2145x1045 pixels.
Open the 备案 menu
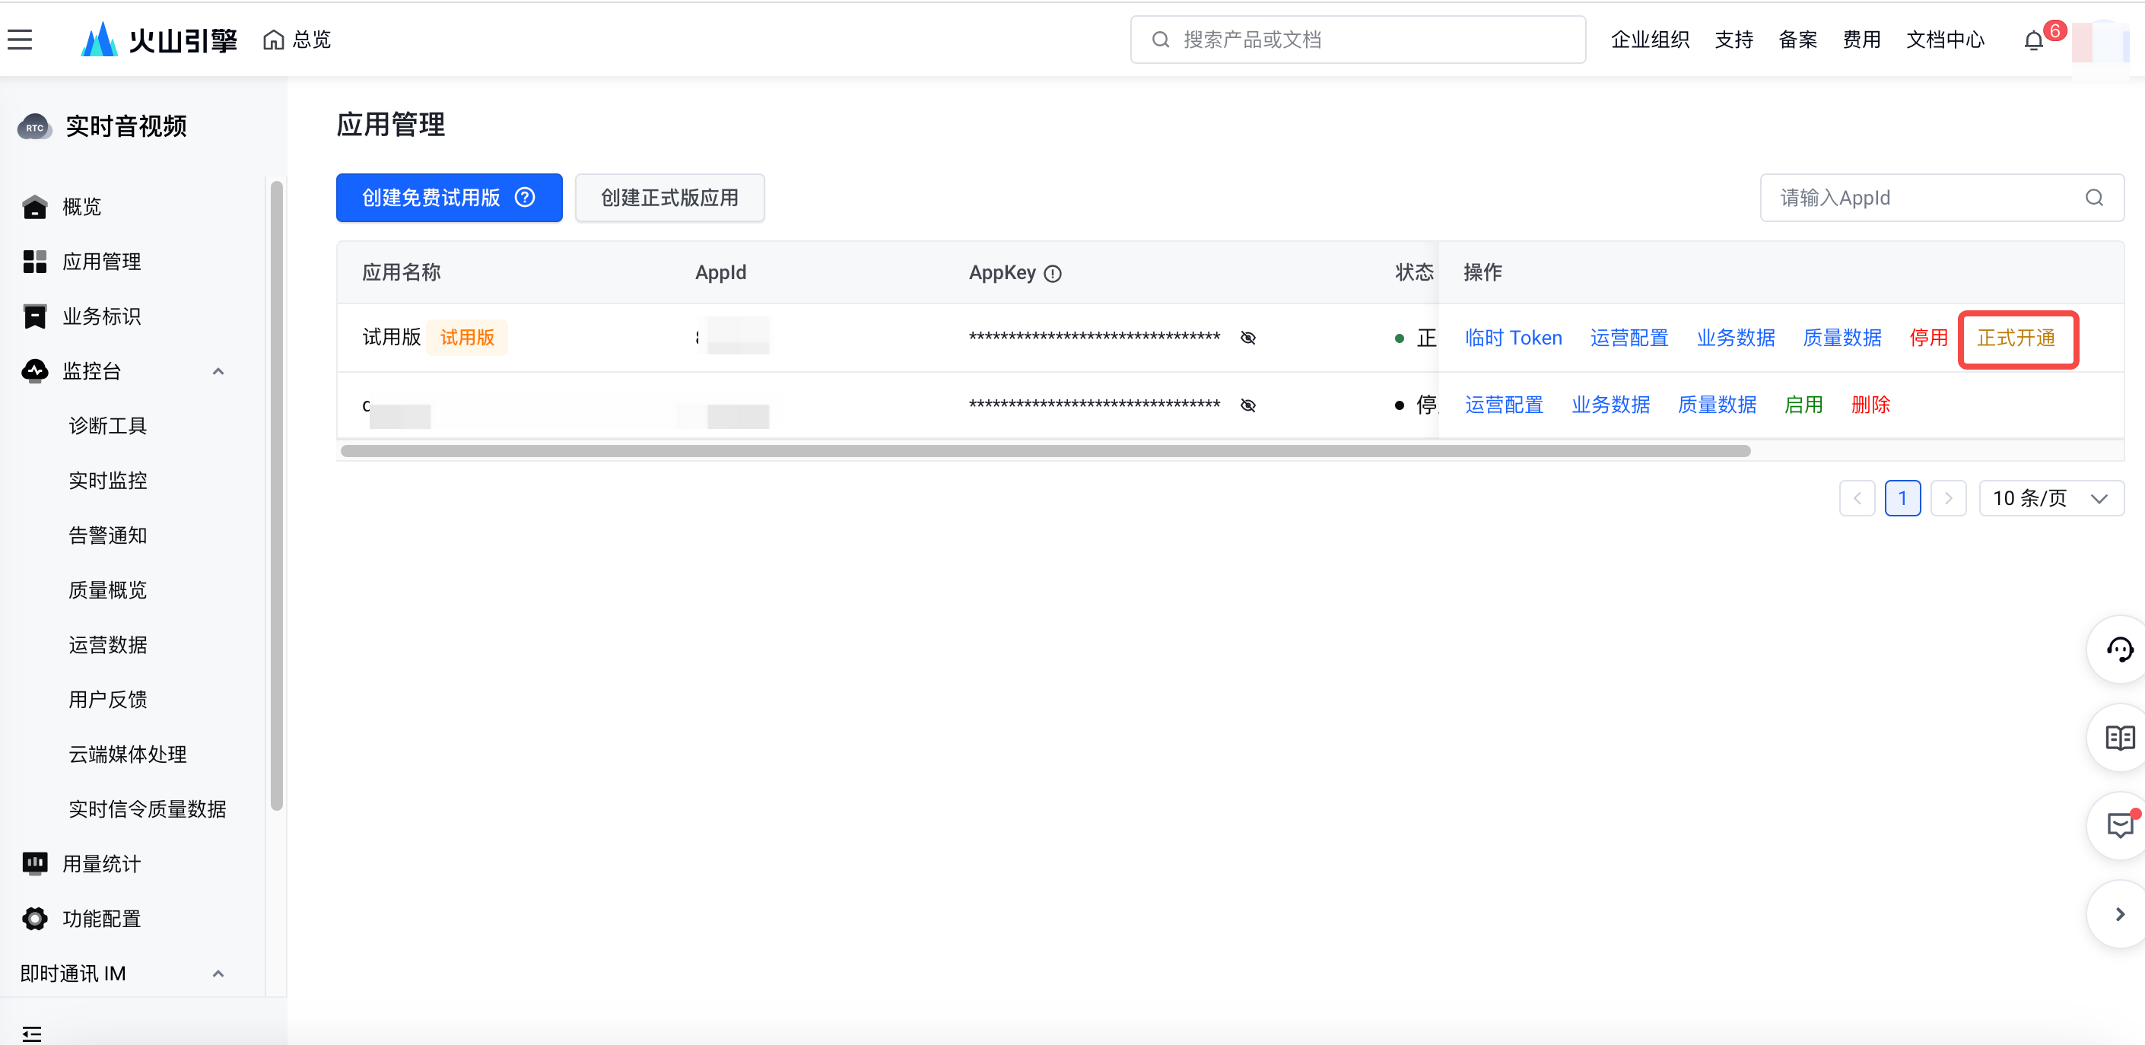[x=1798, y=39]
